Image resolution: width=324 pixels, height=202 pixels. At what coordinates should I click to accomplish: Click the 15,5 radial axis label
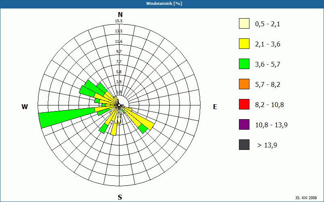119,21
